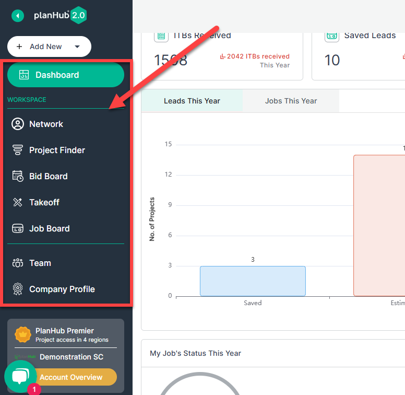Click the WORKSPACE section heading
This screenshot has height=395, width=405.
pyautogui.click(x=27, y=100)
